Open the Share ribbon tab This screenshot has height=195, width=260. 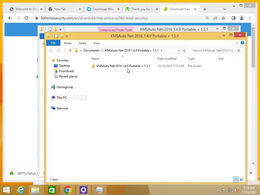tap(82, 43)
